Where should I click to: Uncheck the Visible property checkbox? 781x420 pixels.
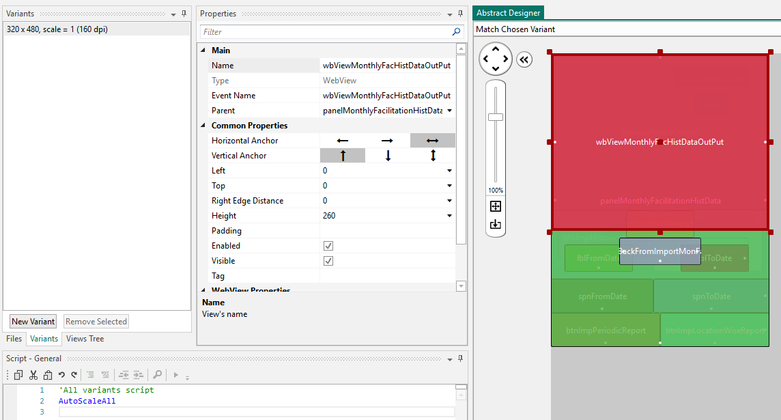328,260
